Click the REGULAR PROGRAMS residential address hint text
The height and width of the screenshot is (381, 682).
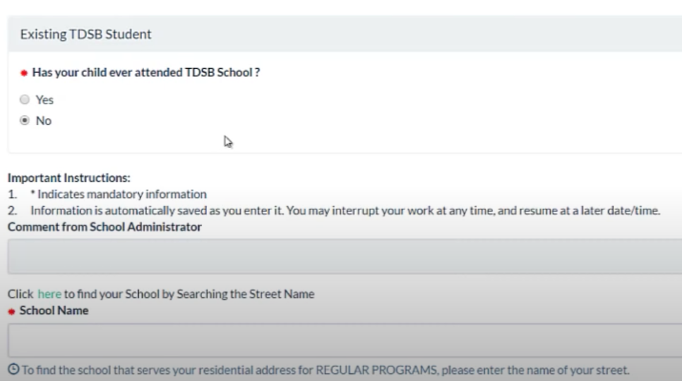[326, 370]
